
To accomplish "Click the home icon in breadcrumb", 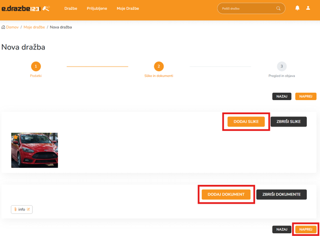I will [3, 27].
